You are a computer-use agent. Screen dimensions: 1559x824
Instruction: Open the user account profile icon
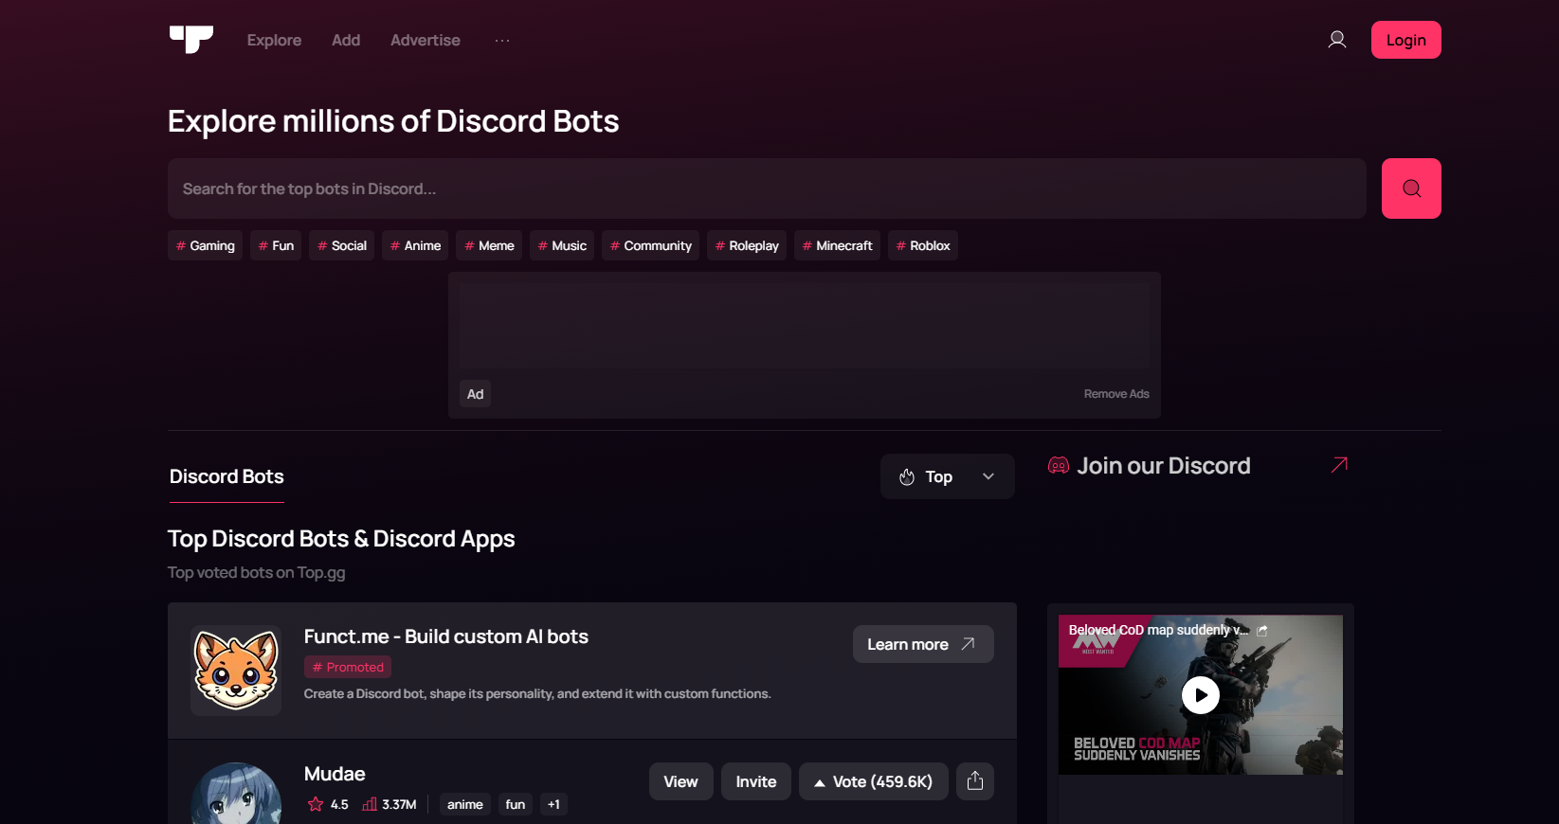tap(1337, 40)
